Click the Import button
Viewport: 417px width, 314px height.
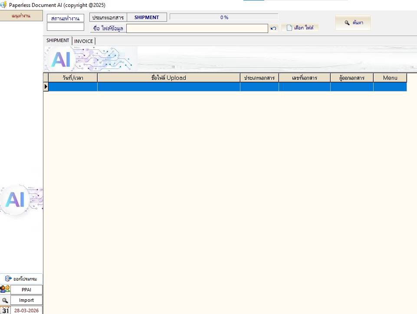pos(26,300)
